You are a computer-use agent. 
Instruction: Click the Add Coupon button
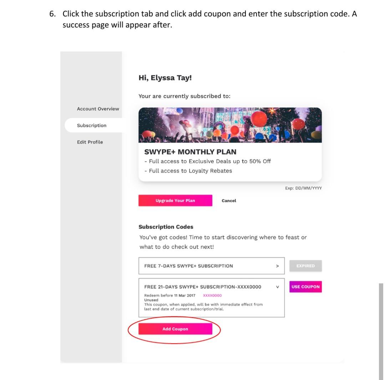click(175, 329)
